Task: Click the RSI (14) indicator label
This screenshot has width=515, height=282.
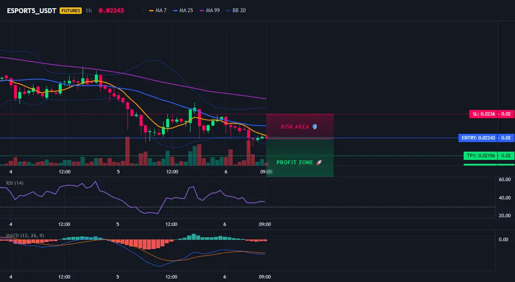Action: 15,183
